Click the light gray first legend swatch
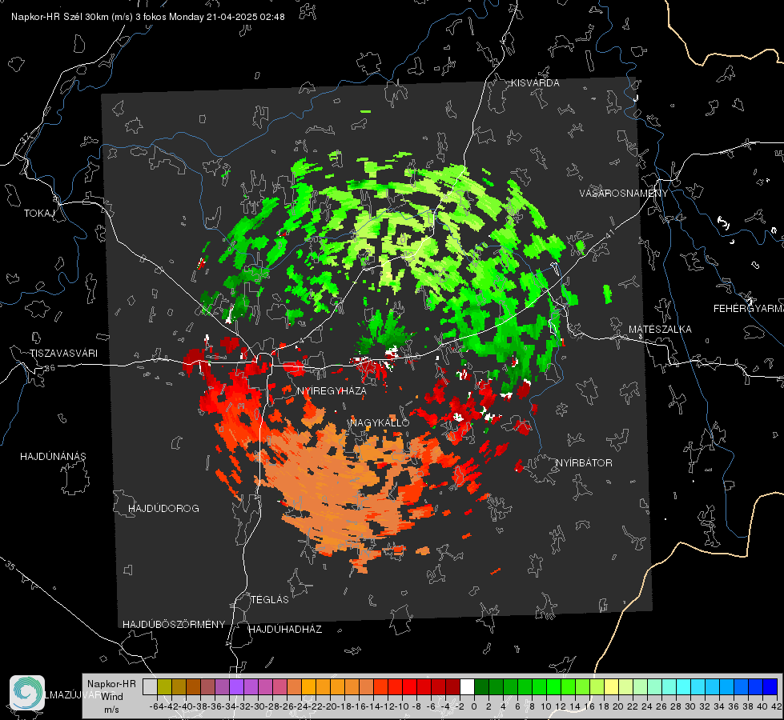 coord(150,686)
